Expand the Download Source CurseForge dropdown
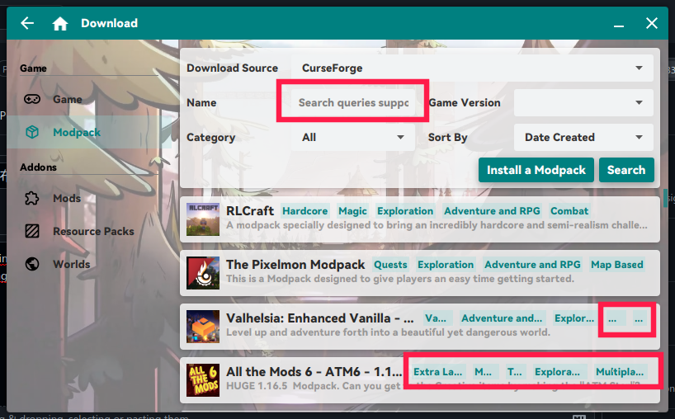The width and height of the screenshot is (675, 419). click(x=472, y=68)
